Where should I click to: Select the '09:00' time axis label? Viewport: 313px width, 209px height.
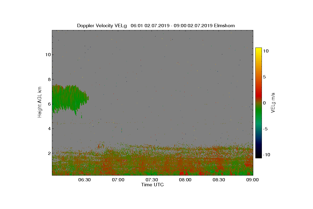[x=252, y=180]
